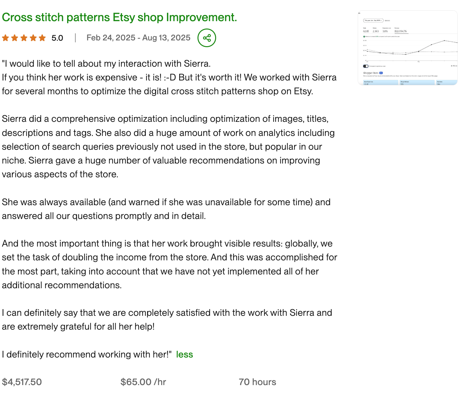Viewport: 465px width, 404px height.
Task: Click the fifth orange rating star
Action: point(42,38)
